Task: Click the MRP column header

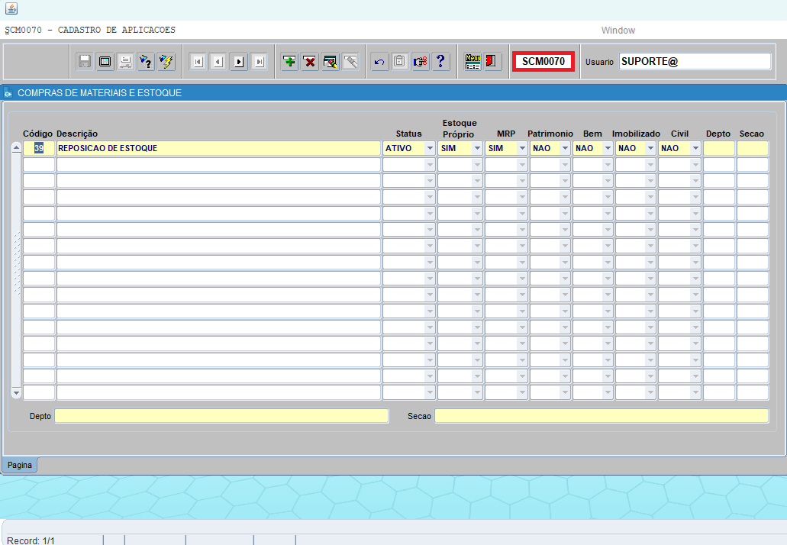Action: coord(506,134)
